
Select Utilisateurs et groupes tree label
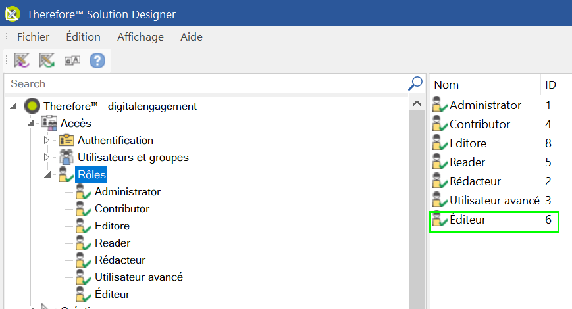[x=133, y=157]
